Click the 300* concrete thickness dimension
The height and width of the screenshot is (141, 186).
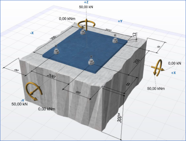click(x=120, y=118)
